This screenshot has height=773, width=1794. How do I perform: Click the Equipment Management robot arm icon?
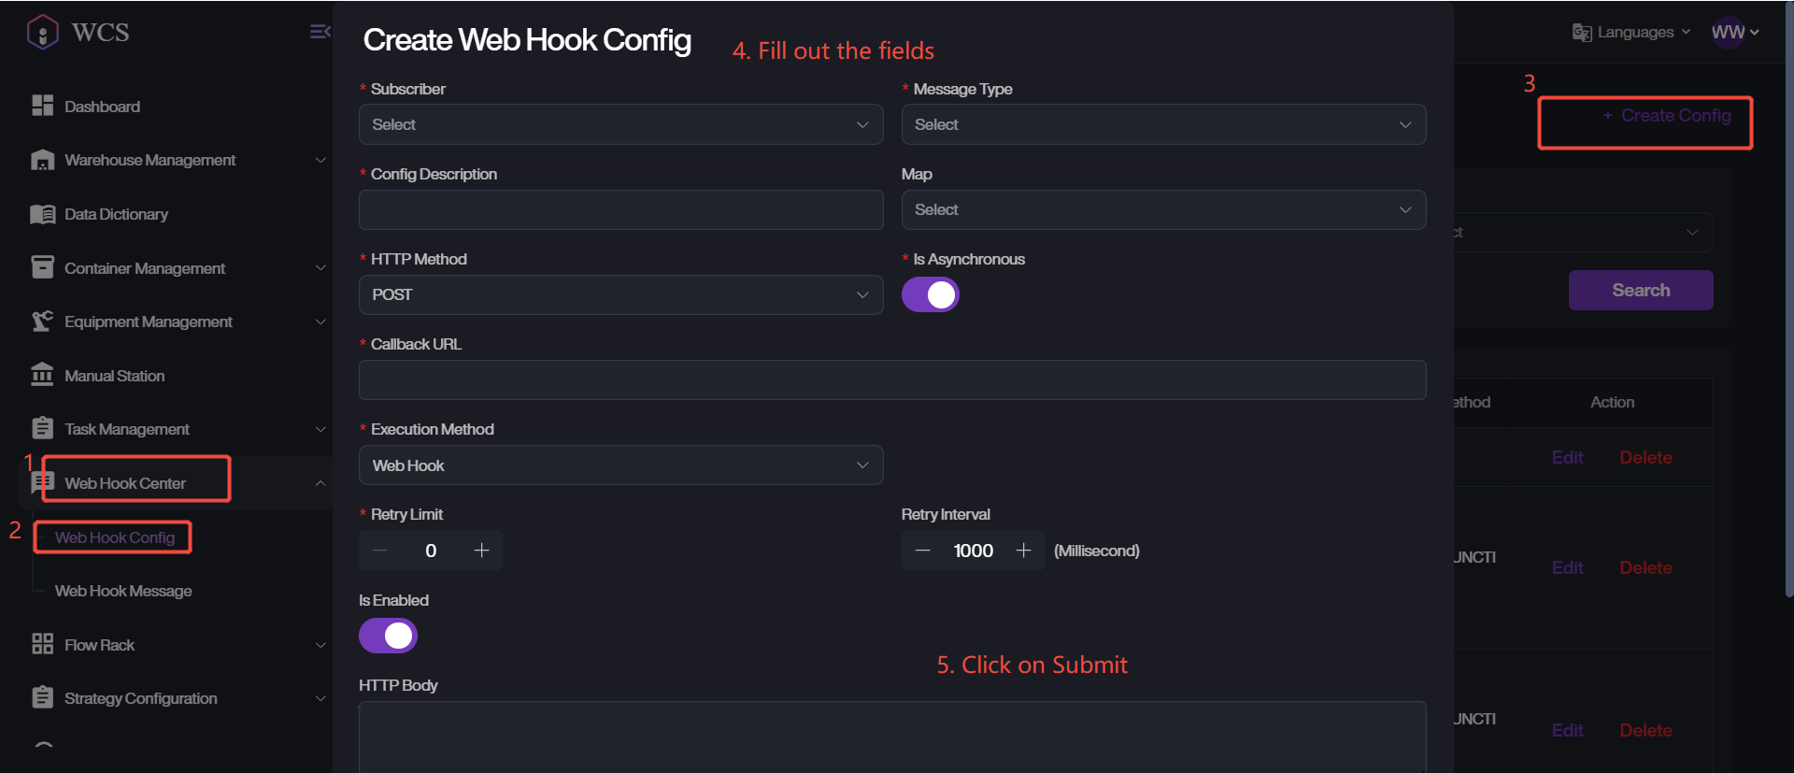coord(42,322)
